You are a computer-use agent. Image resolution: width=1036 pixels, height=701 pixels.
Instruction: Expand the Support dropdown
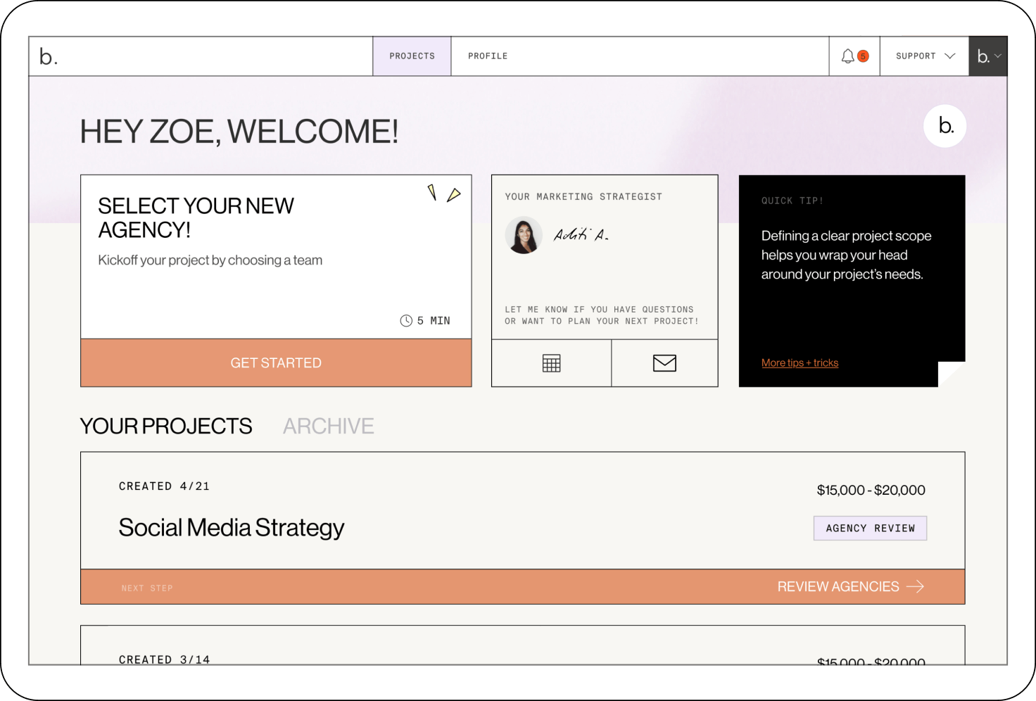pos(925,56)
